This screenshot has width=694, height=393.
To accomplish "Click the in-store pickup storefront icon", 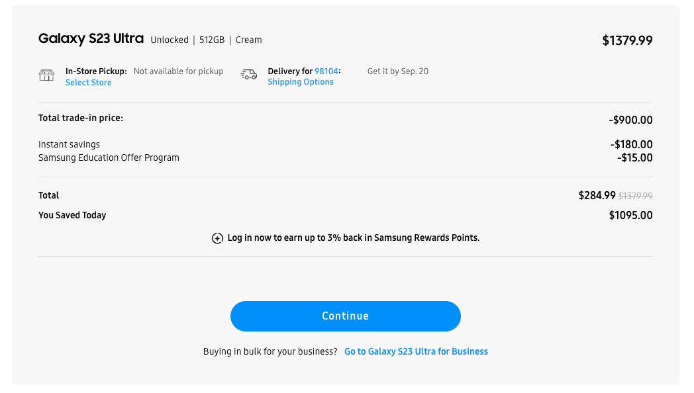I will point(46,75).
